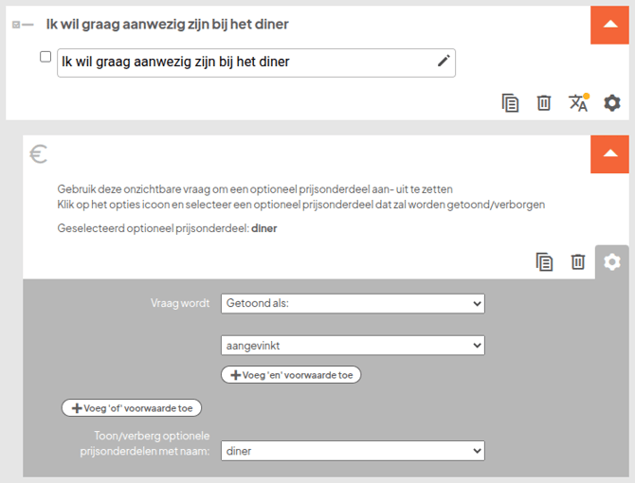This screenshot has height=483, width=635.
Task: Copy the optional price component question
Action: point(544,261)
